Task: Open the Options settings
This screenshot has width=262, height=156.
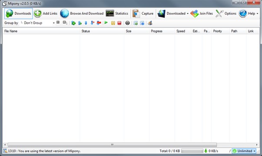Action: pos(226,13)
